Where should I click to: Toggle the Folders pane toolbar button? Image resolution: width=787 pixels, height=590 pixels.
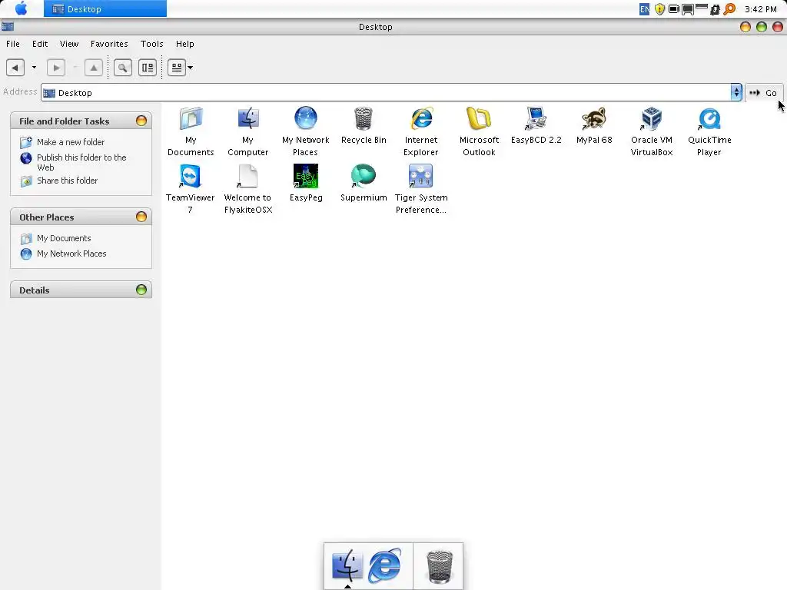(148, 68)
